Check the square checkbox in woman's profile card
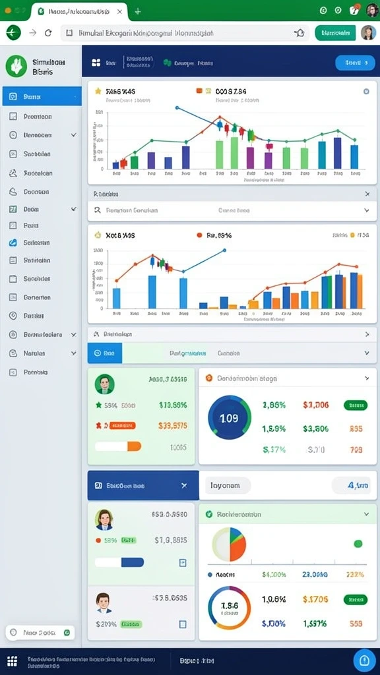Image resolution: width=380 pixels, height=675 pixels. [x=183, y=563]
